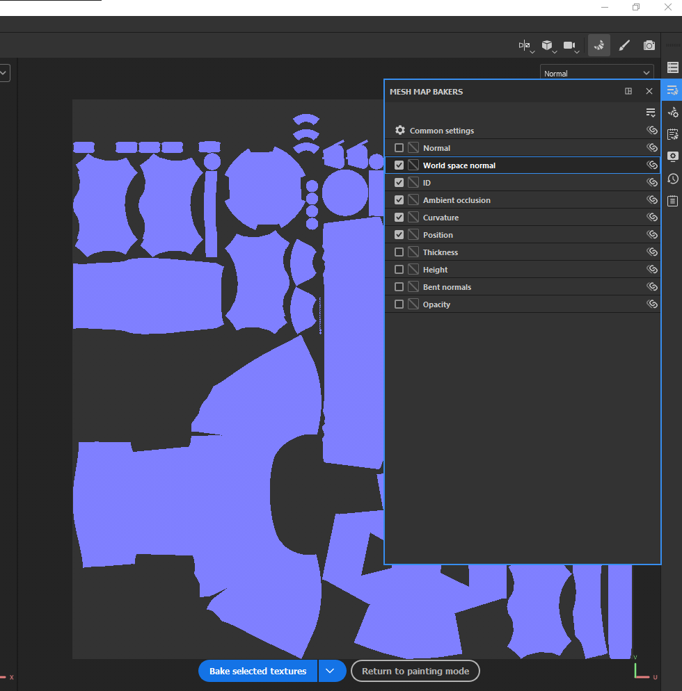Open the history panel clock icon

673,179
